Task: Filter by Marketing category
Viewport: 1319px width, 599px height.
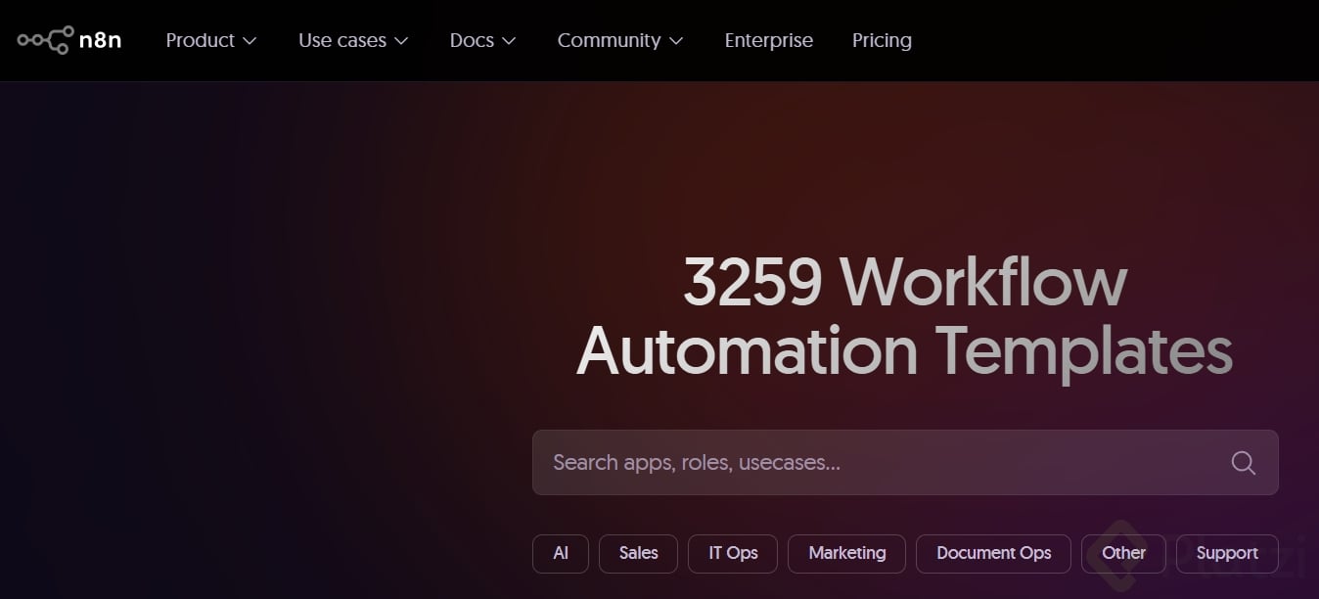Action: pyautogui.click(x=846, y=553)
